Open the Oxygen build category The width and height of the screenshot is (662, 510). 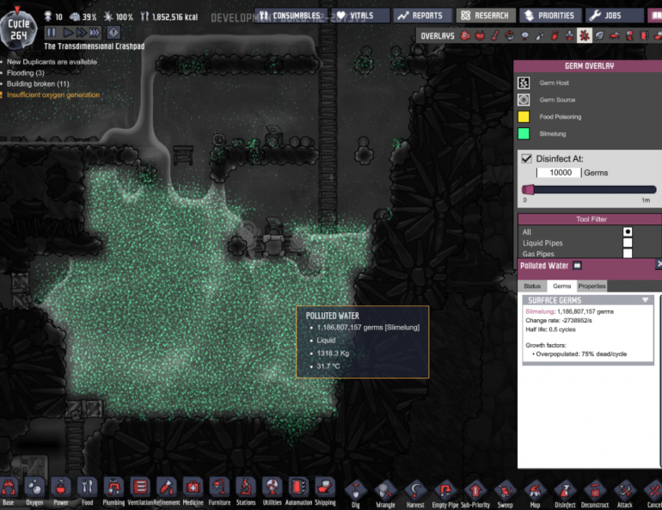34,491
